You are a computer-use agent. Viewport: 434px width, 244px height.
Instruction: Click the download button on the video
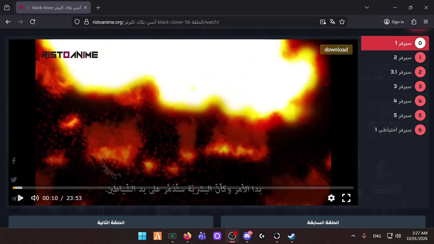[x=336, y=49]
